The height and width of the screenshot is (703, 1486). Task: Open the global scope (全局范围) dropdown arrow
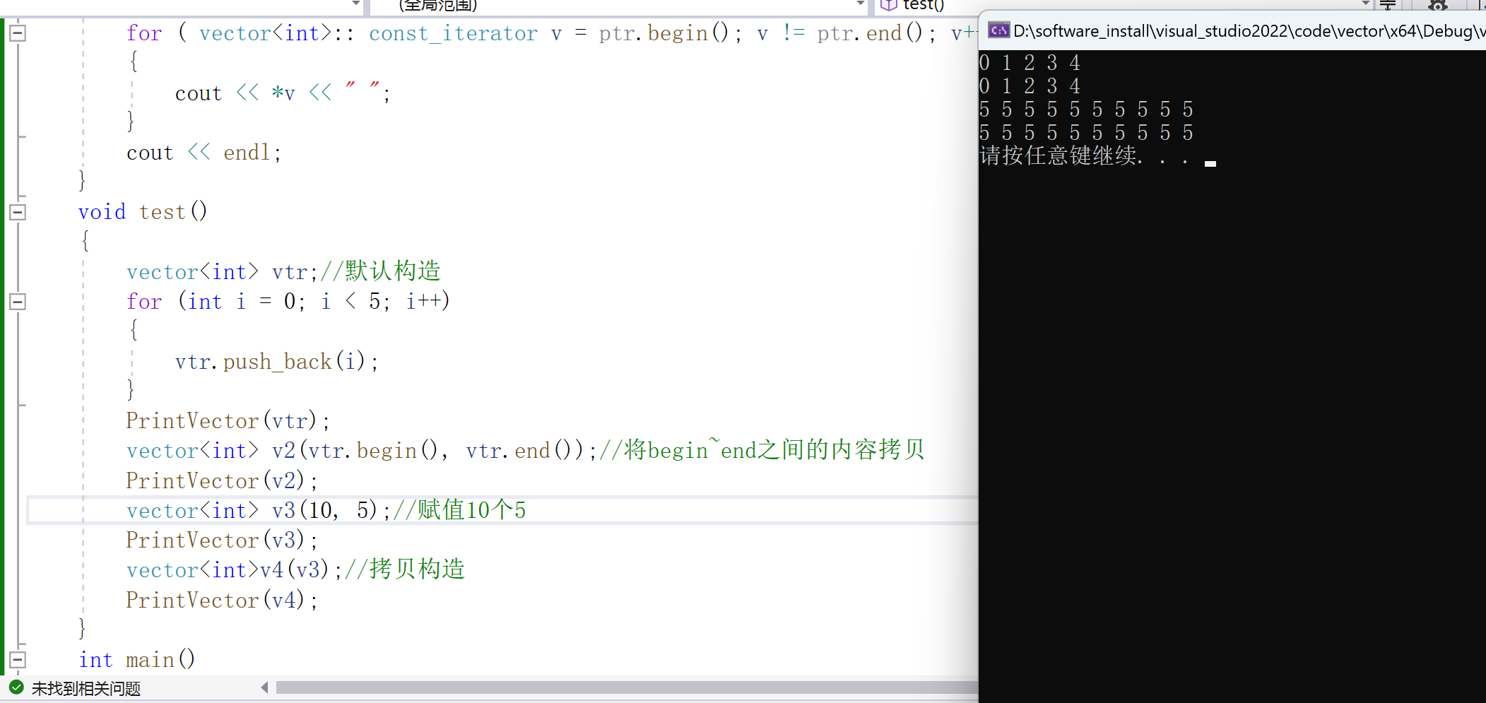[860, 4]
